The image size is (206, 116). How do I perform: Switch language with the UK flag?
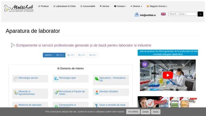[x=163, y=14]
